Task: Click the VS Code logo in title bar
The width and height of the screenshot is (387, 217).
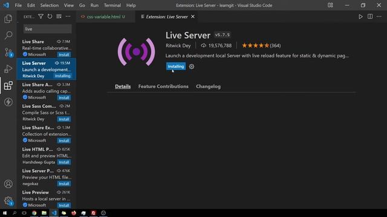Action: [6, 5]
